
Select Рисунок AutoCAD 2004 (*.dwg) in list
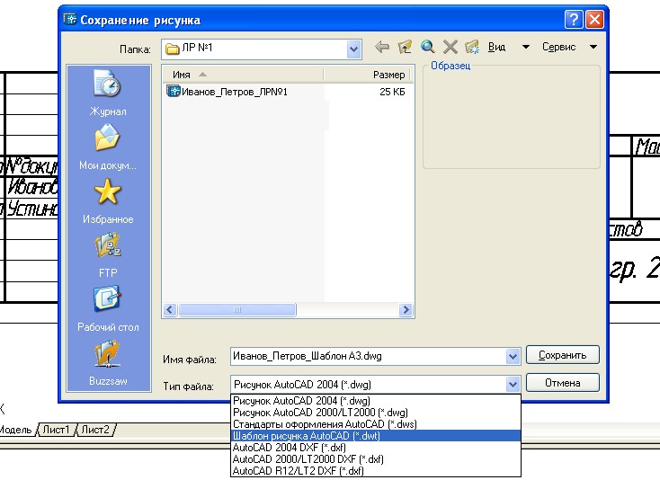[x=376, y=401]
